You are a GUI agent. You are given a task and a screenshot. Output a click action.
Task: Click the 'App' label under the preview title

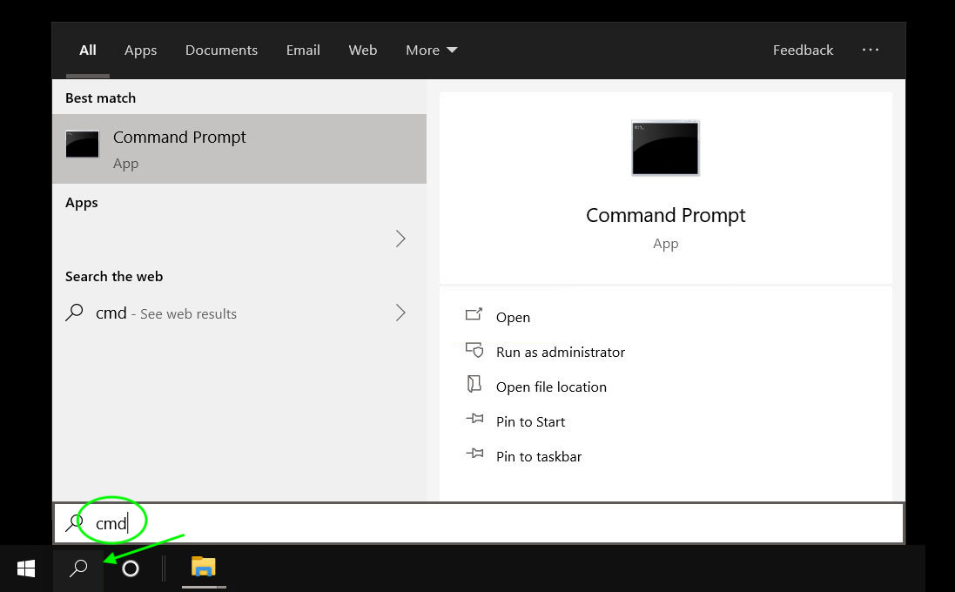(x=666, y=244)
